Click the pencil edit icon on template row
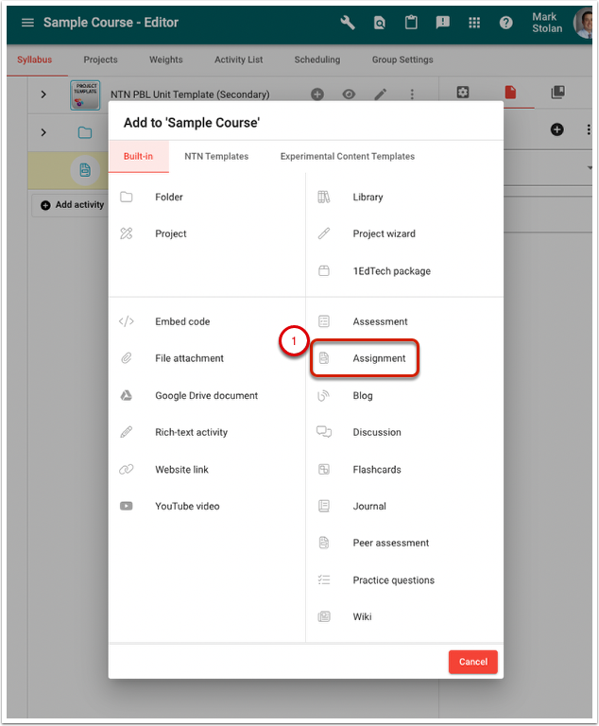The height and width of the screenshot is (726, 599). (381, 95)
